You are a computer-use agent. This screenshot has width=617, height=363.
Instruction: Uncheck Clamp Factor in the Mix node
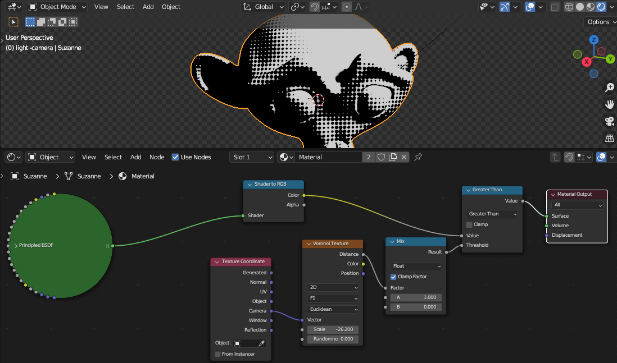point(393,277)
